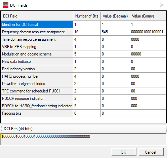167x158 pixels.
Task: Click the VRB-to-PRB mapping decimal value cell
Action: pos(115,47)
